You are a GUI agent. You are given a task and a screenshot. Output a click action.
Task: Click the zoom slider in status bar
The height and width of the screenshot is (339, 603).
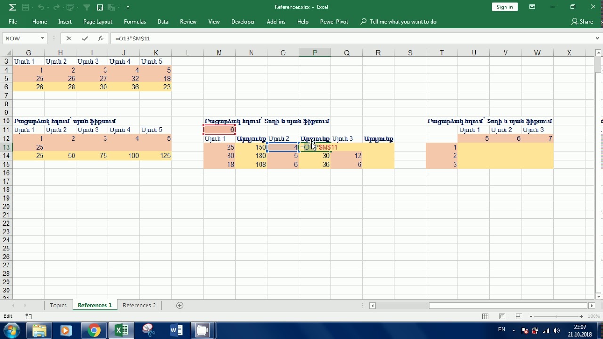pos(556,316)
